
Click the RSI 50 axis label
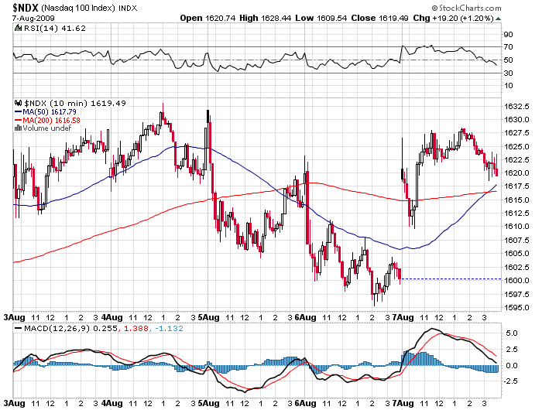click(508, 60)
